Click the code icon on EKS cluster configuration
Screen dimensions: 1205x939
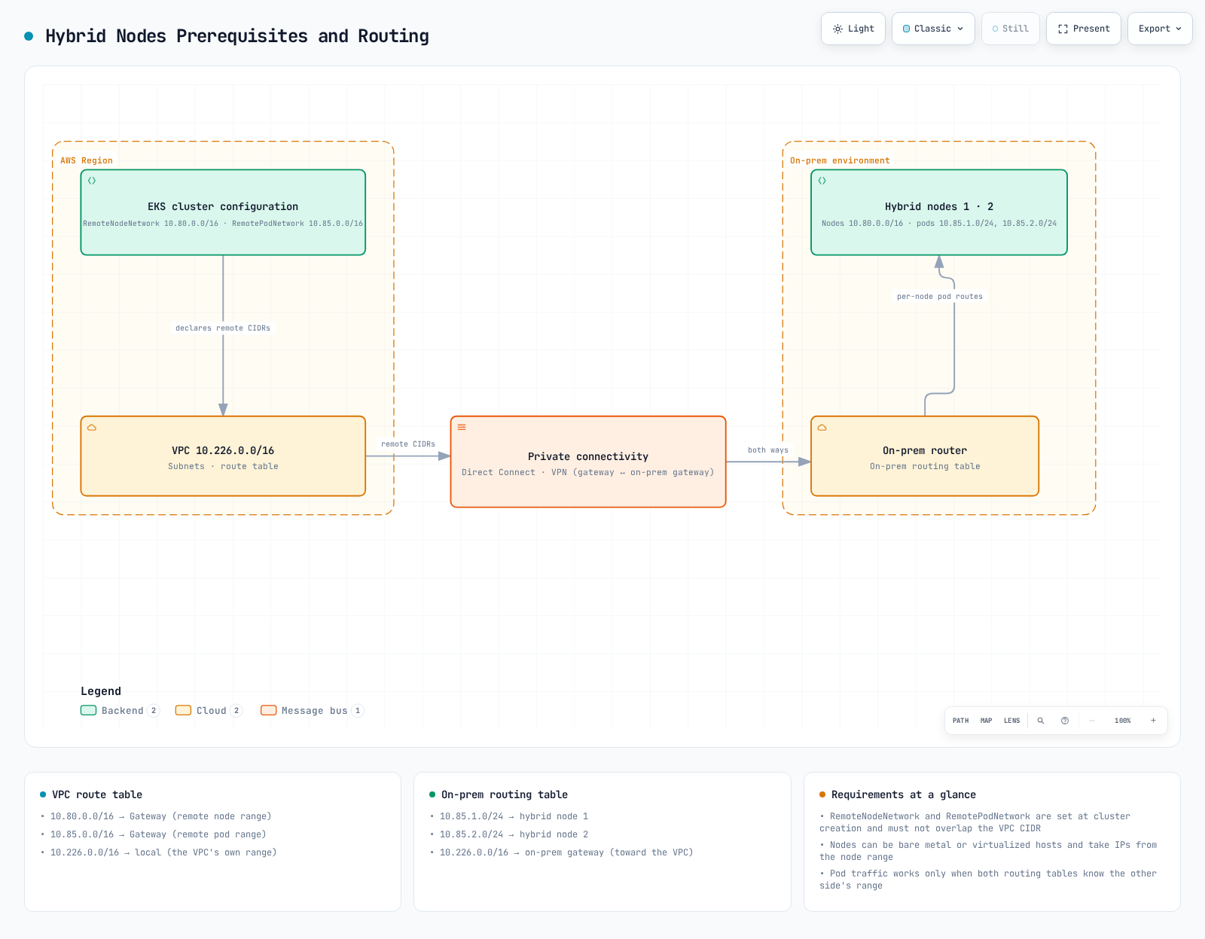coord(92,181)
